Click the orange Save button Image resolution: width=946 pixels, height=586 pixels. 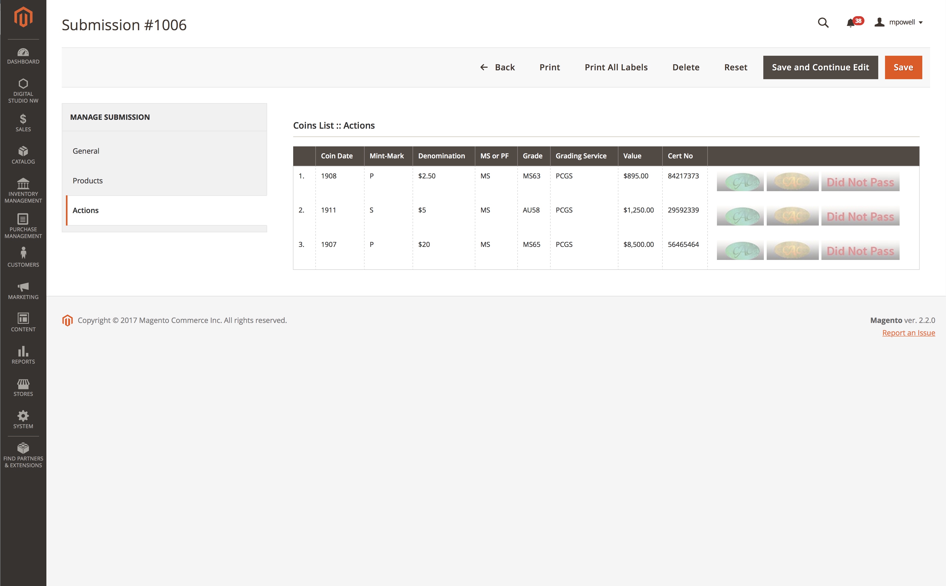(x=903, y=67)
